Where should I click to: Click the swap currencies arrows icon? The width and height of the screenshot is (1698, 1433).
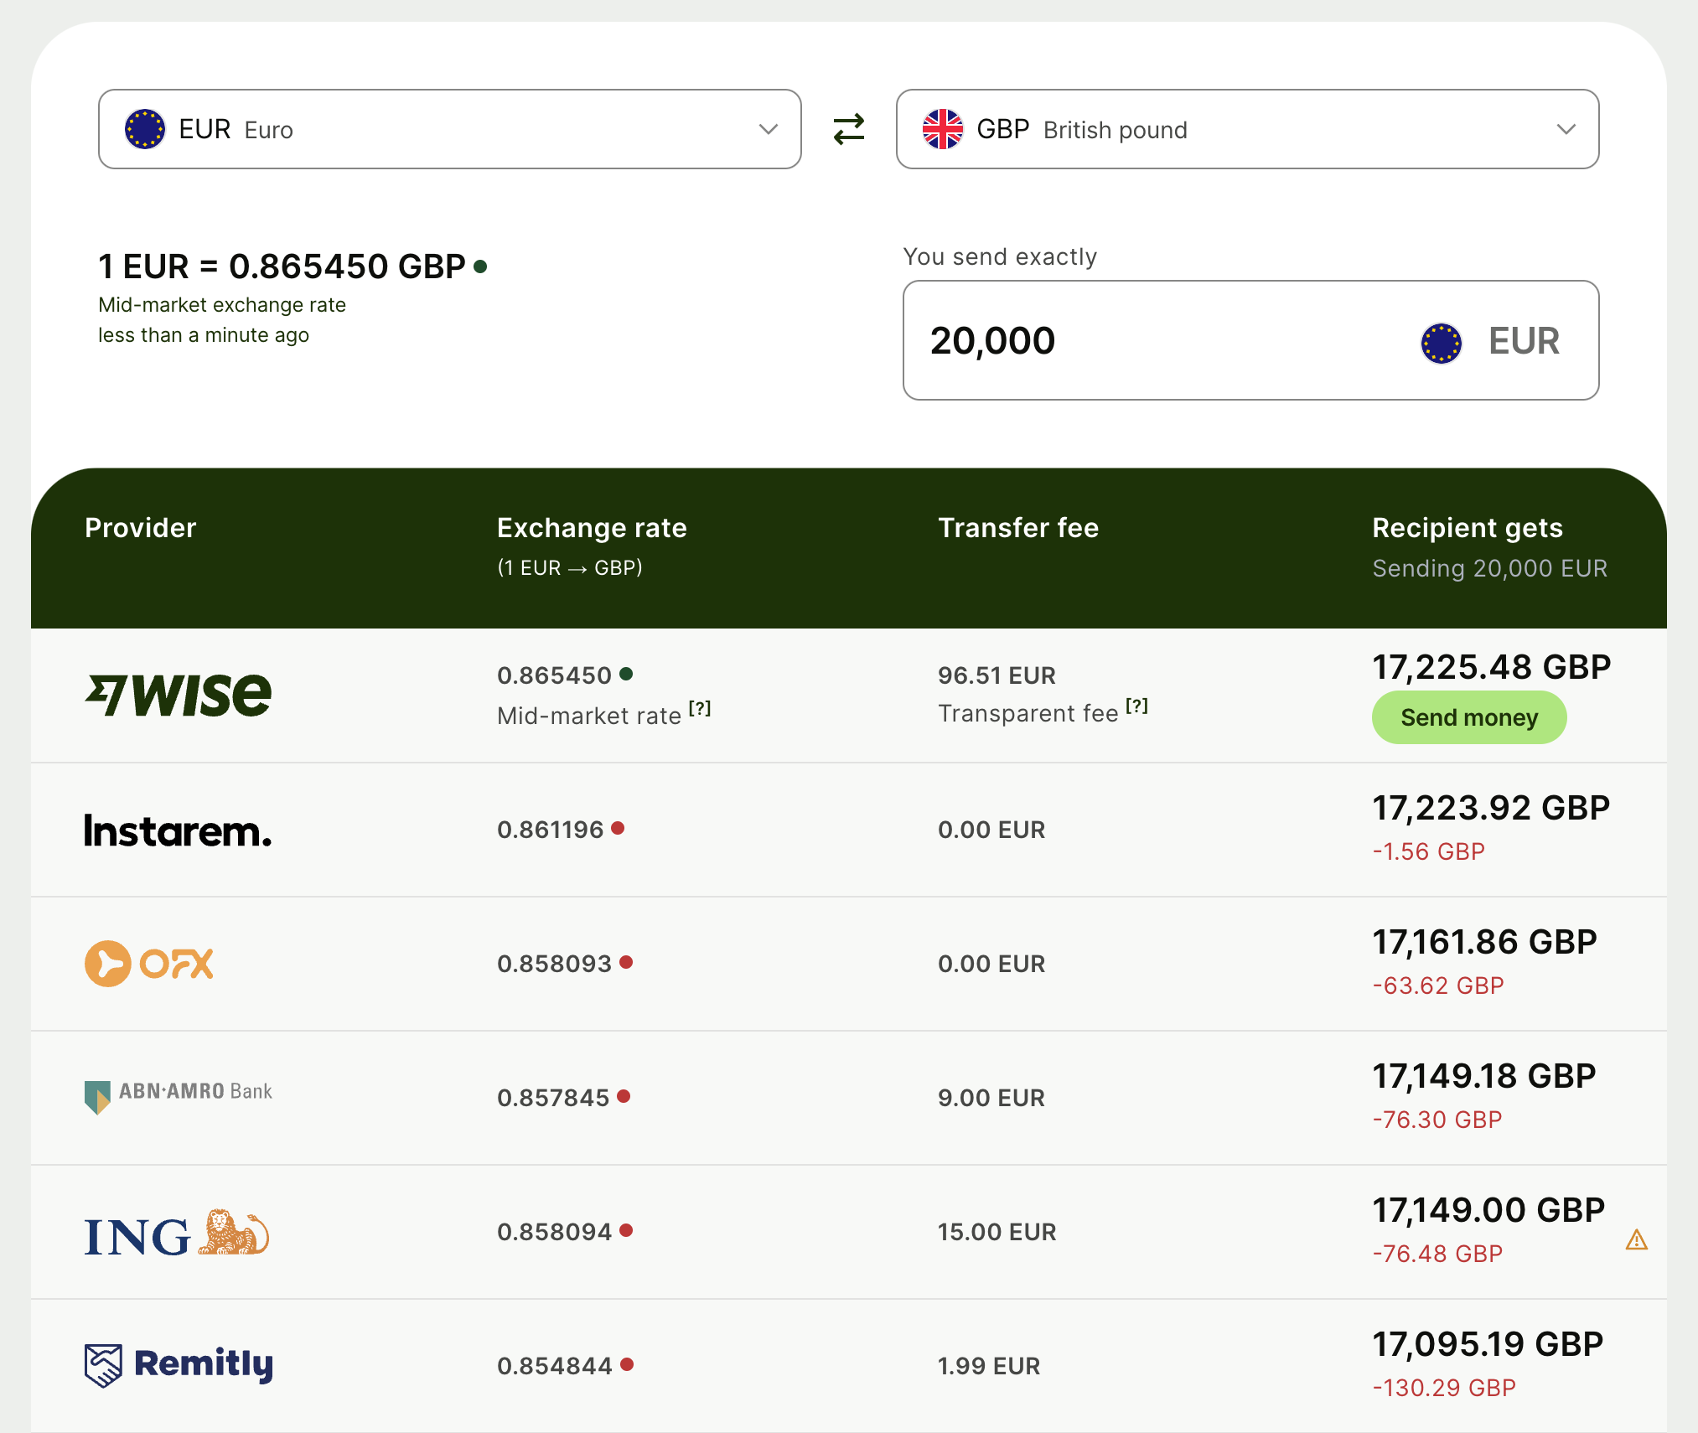pyautogui.click(x=848, y=130)
